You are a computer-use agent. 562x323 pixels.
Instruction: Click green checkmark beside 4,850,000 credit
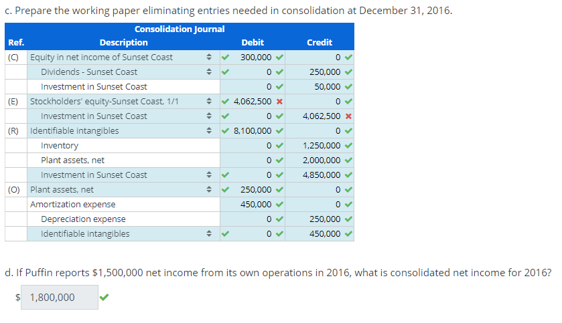(348, 175)
